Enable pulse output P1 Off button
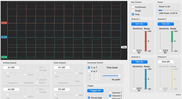The image size is (182, 99). pyautogui.click(x=62, y=68)
